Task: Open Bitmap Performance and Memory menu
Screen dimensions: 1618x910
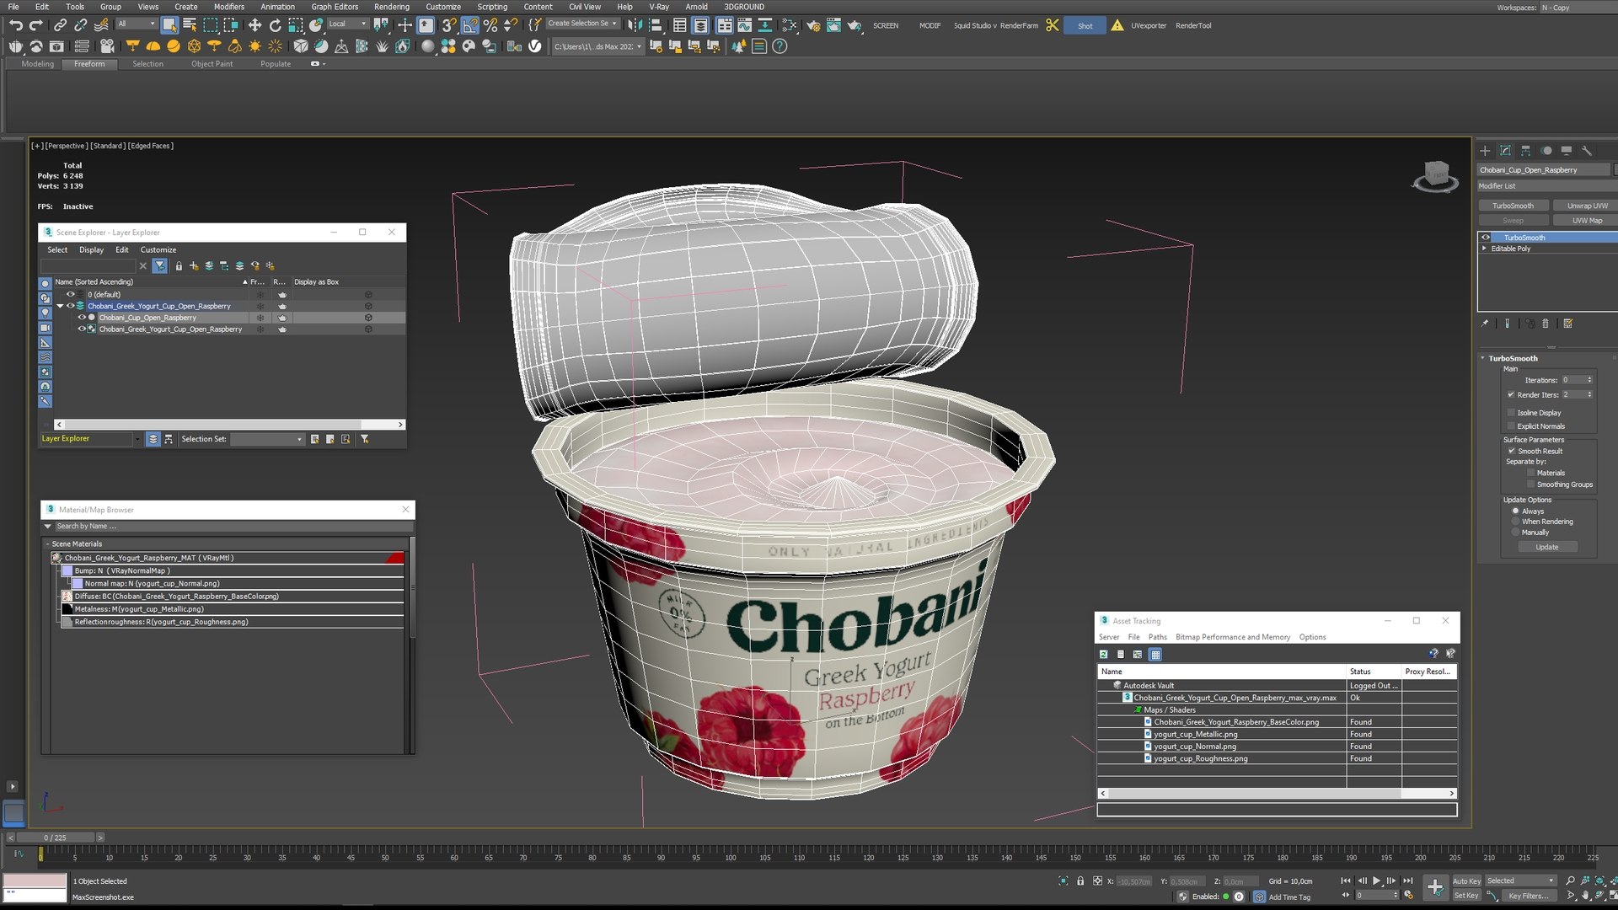Action: [1232, 637]
